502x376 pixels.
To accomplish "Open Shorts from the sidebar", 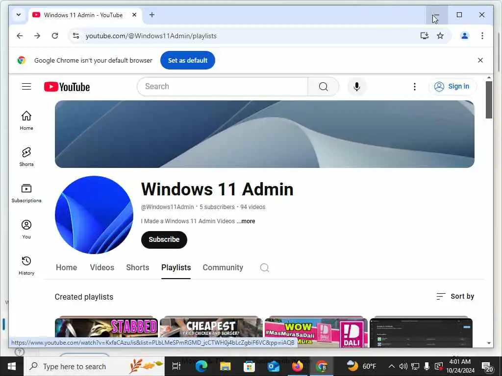I will pyautogui.click(x=26, y=157).
